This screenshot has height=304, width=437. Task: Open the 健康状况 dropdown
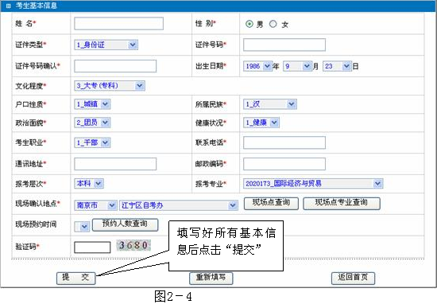coord(261,123)
